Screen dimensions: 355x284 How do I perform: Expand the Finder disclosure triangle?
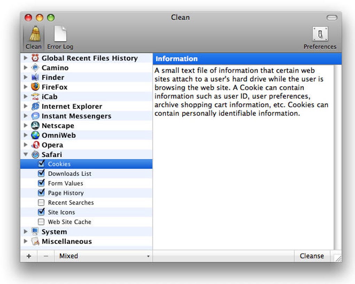click(x=26, y=77)
